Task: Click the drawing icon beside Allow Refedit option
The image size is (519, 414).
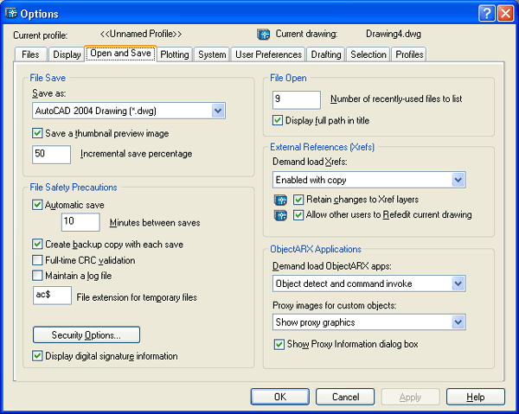Action: click(x=279, y=215)
